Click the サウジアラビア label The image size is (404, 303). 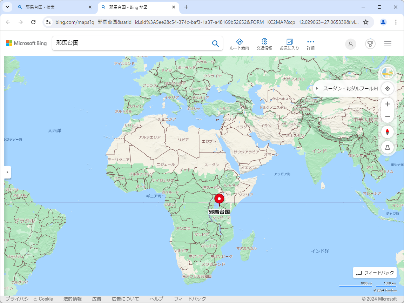246,152
